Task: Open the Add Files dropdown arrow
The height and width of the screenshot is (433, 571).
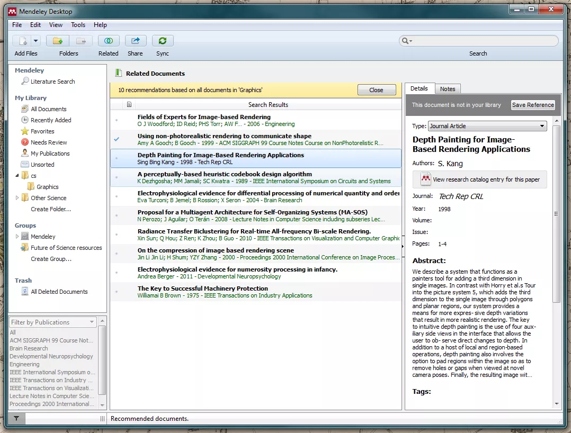Action: [x=35, y=41]
